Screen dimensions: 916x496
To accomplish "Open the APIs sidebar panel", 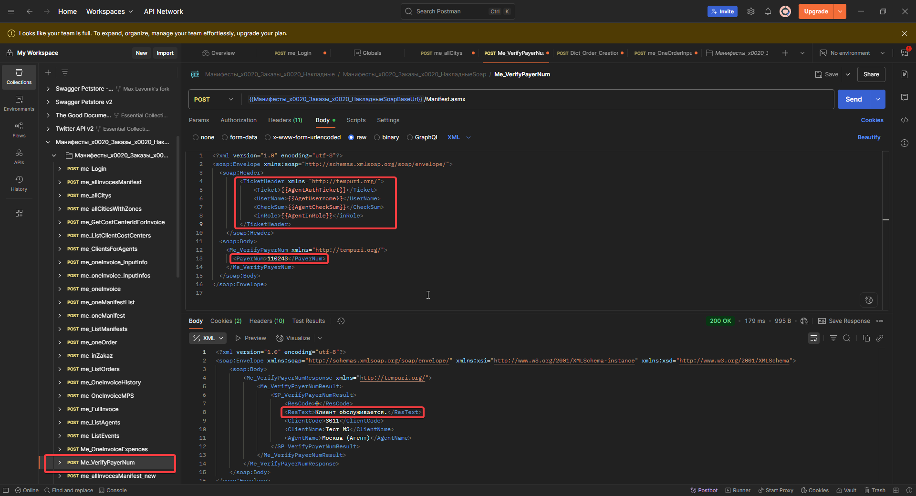I will pos(19,156).
